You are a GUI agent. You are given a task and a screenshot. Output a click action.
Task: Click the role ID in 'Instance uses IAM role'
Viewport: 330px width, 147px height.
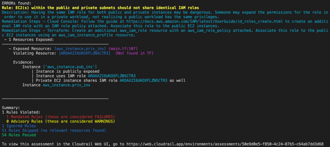[x=112, y=76]
